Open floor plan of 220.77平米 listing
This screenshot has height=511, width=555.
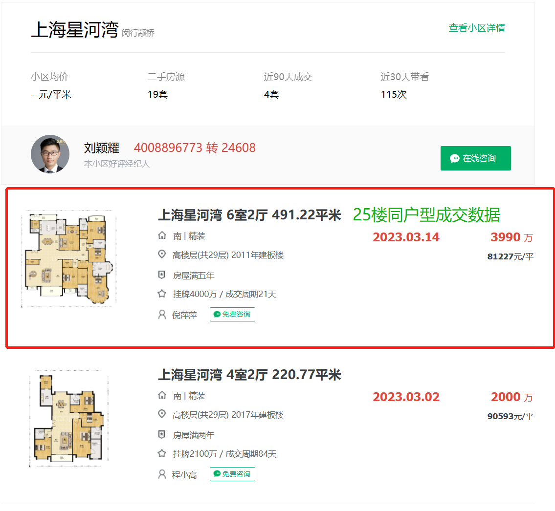[x=68, y=419]
